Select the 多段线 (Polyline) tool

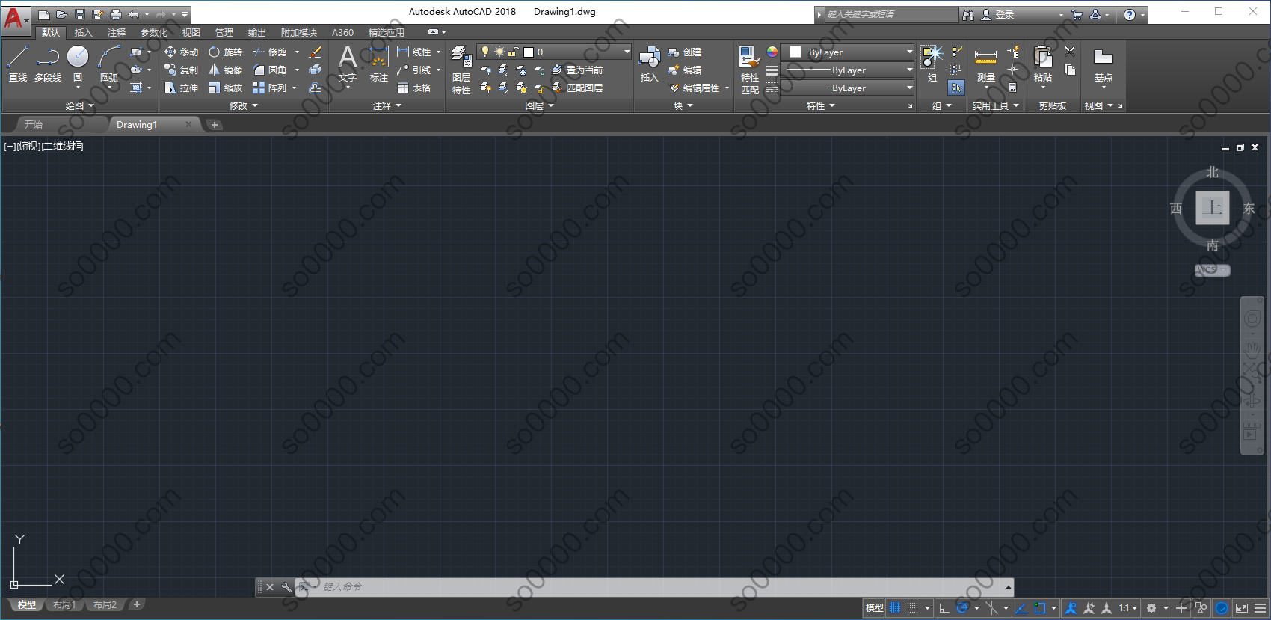click(48, 63)
